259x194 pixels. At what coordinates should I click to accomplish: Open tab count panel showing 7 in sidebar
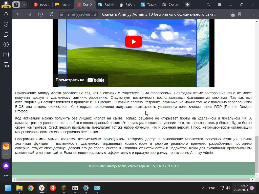[6, 55]
